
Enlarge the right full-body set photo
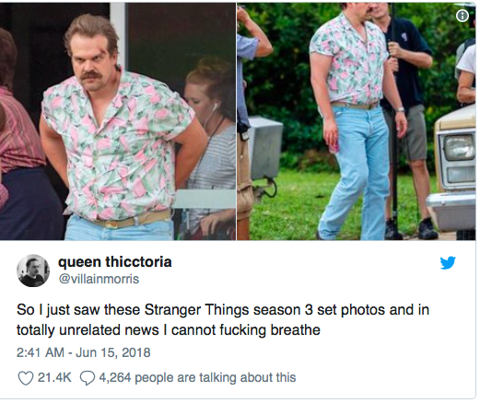[357, 121]
